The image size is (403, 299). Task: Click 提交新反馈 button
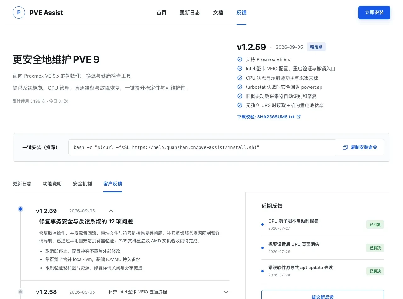(x=323, y=295)
